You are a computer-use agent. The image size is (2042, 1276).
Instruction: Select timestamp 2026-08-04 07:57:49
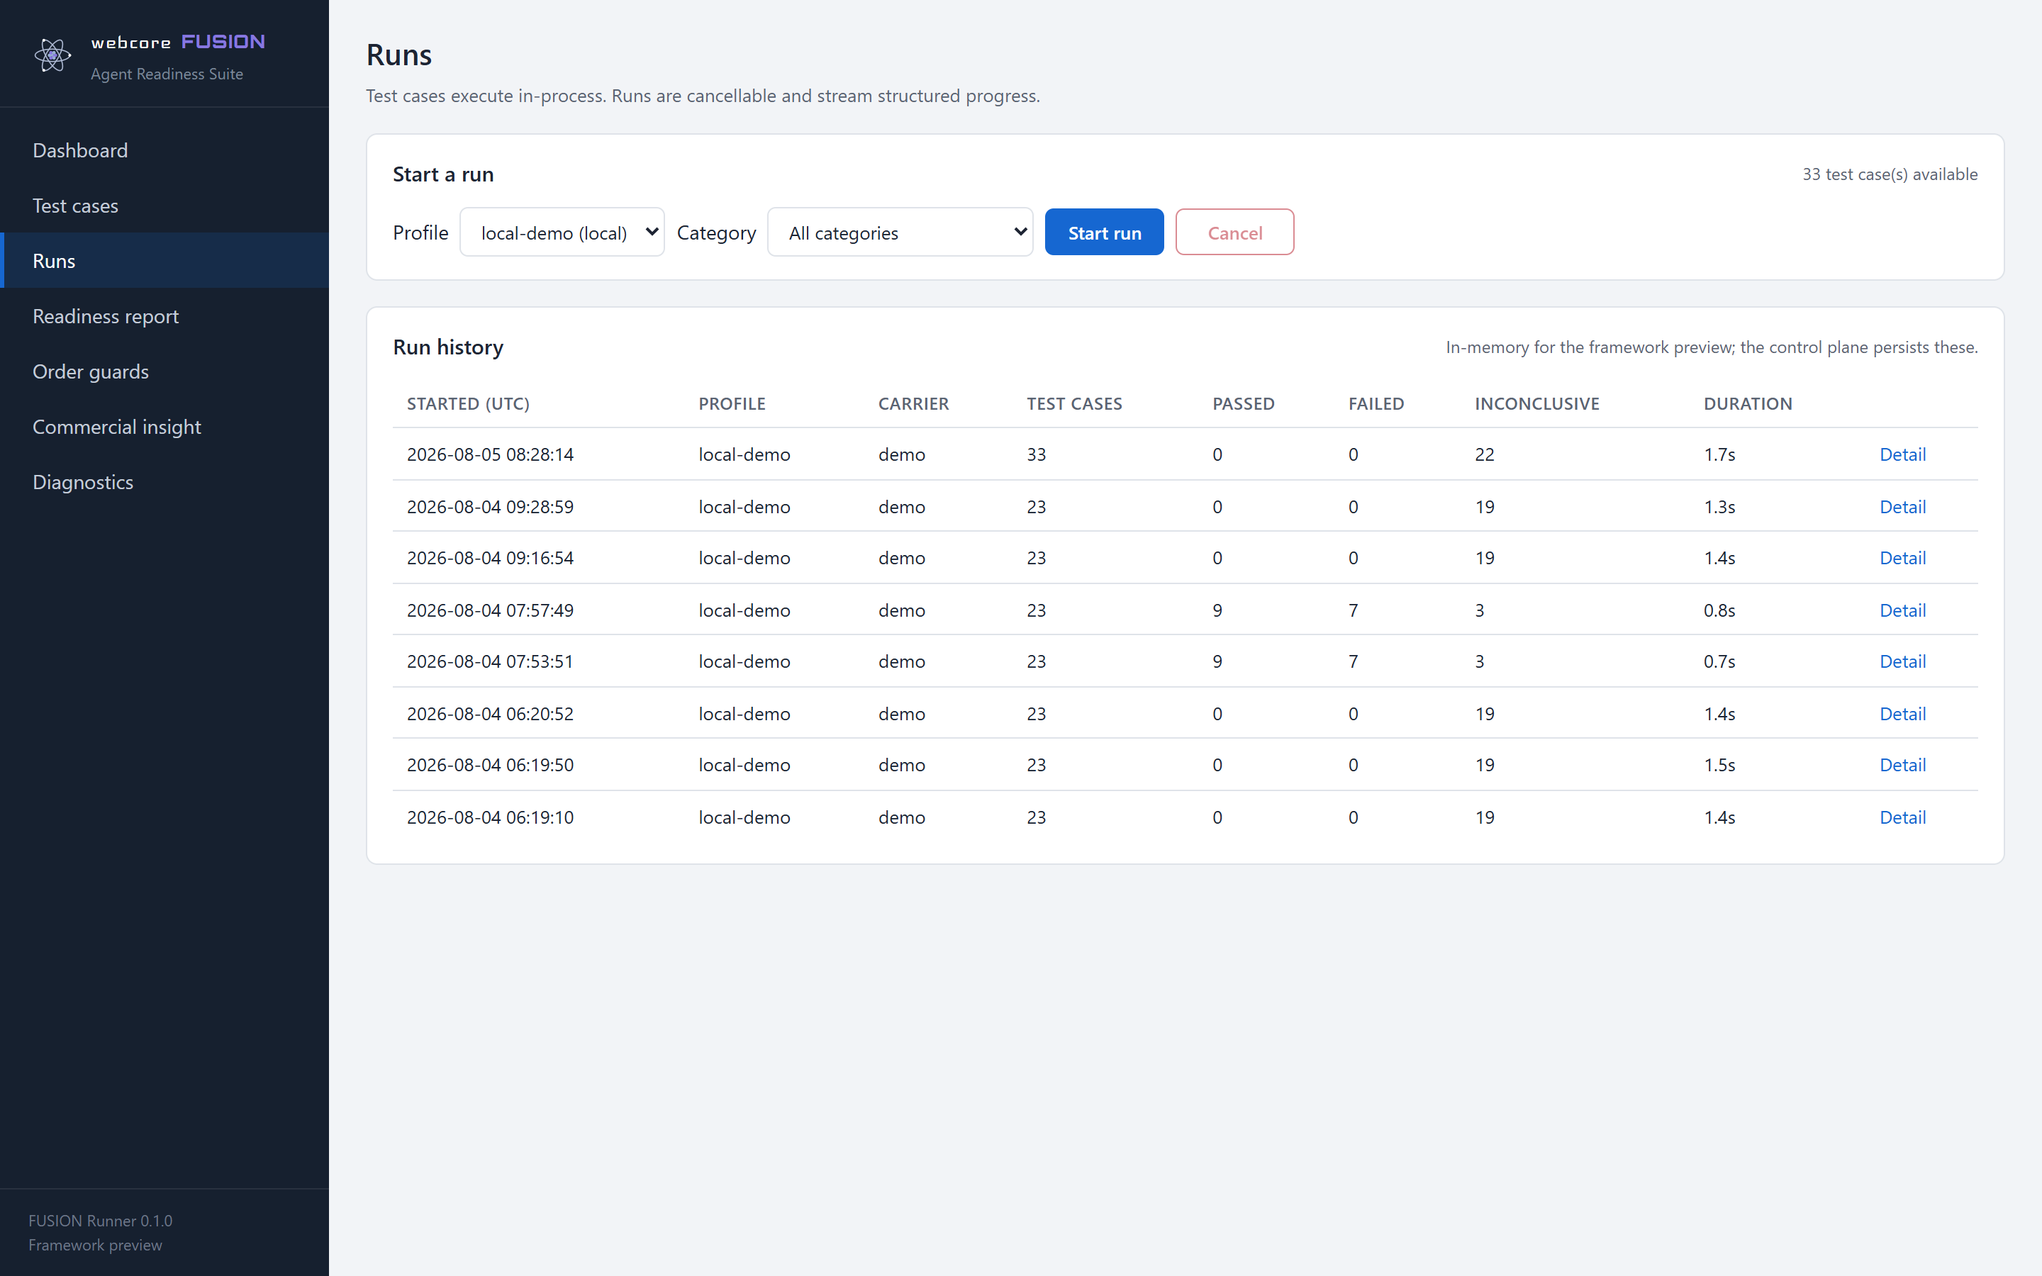click(490, 610)
